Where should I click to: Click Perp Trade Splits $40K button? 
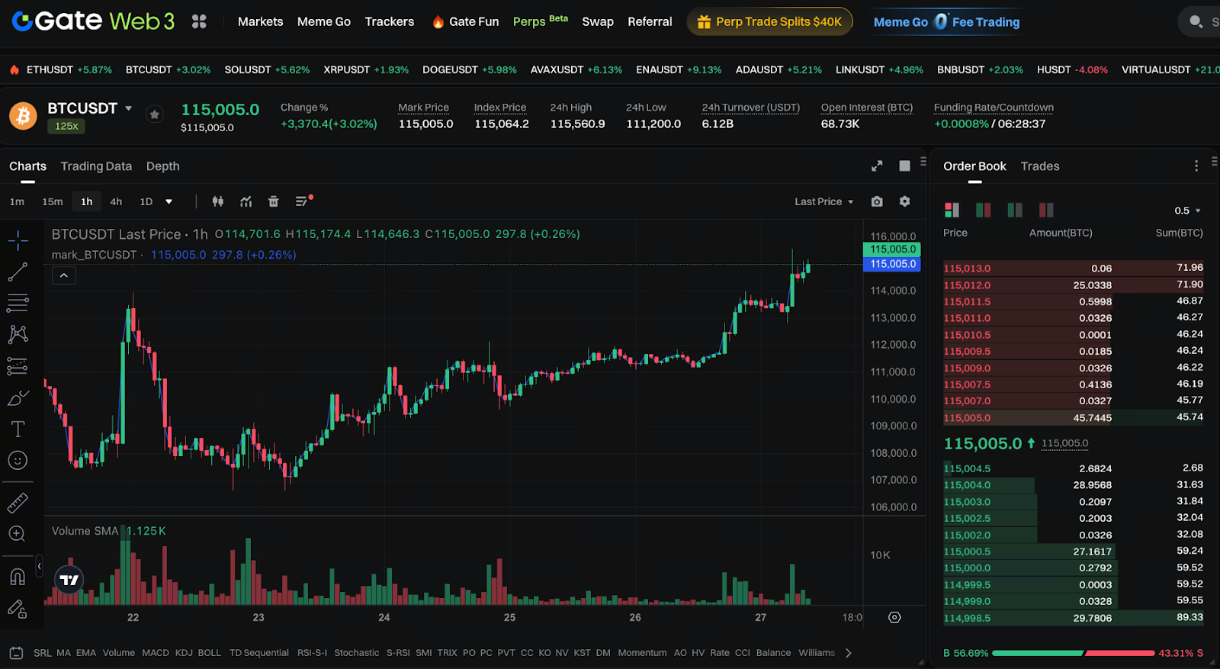(769, 21)
